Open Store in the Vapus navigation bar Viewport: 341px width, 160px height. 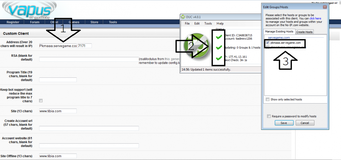tap(94, 22)
